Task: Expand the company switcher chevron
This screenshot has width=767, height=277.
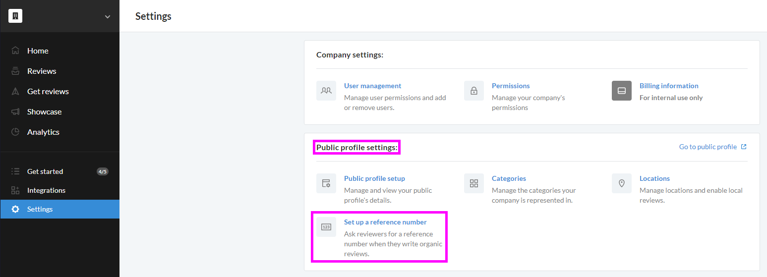Action: [x=108, y=17]
